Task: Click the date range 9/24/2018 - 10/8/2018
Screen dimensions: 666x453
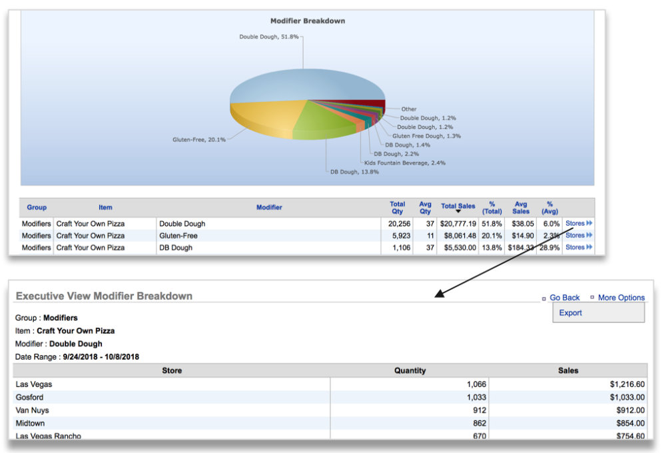Action: 101,357
